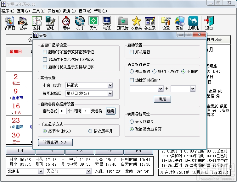237x182 pixels.
Task: Click the interval days field showing 1
Action: (x=86, y=111)
